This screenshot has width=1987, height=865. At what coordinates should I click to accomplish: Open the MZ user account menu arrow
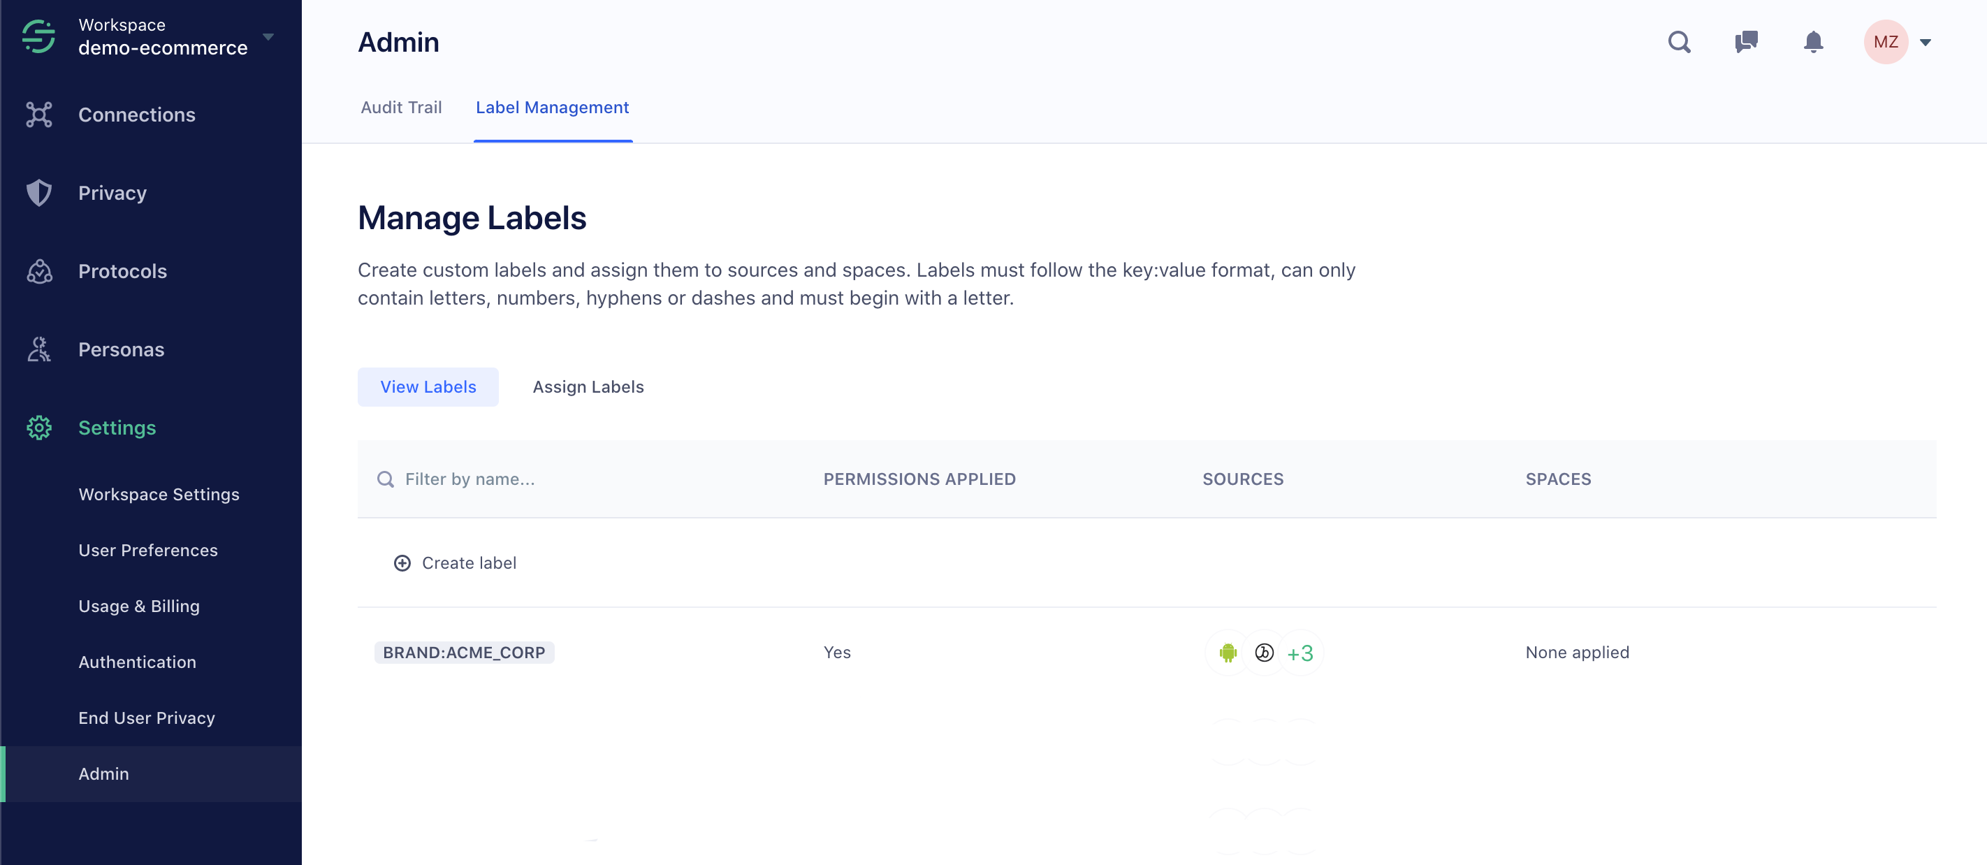pos(1926,43)
